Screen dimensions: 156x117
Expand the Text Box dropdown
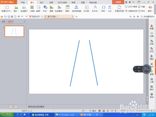[90, 11]
